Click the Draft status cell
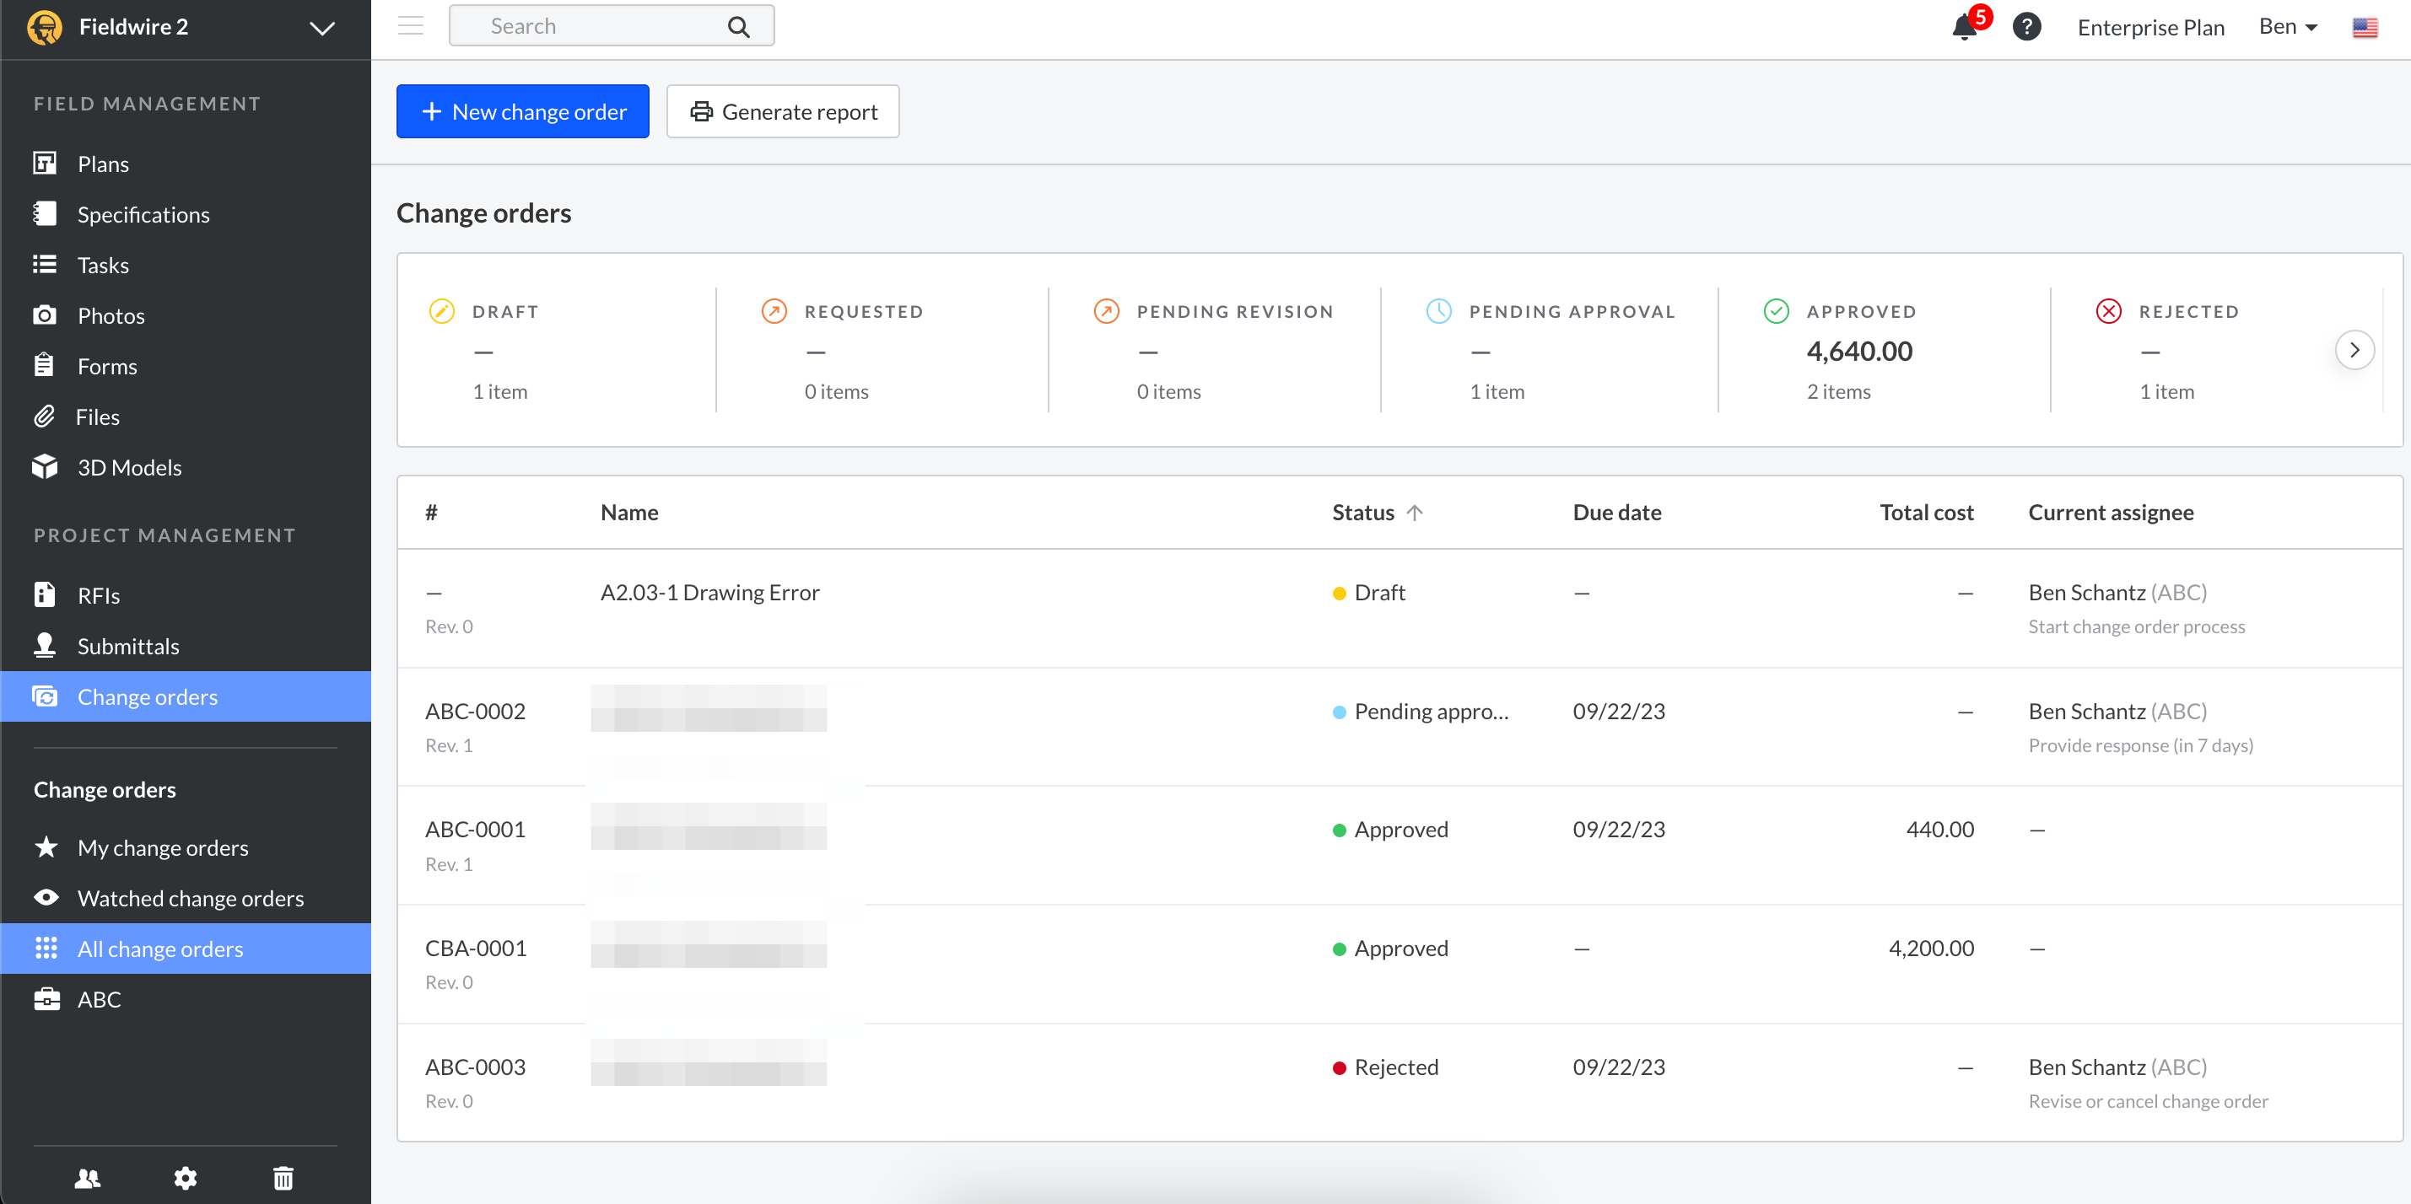The width and height of the screenshot is (2411, 1204). (1368, 592)
